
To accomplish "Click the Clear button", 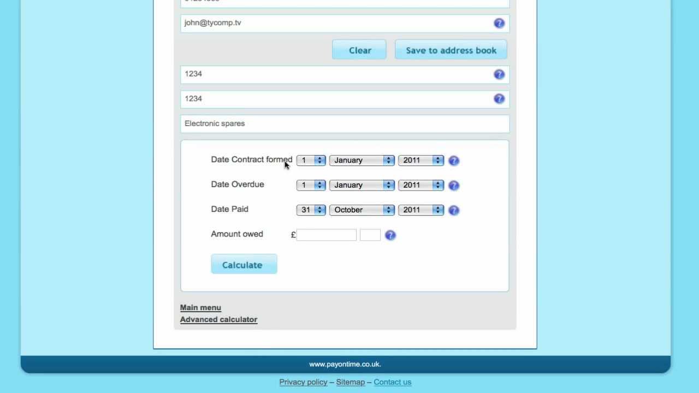I will coord(359,50).
